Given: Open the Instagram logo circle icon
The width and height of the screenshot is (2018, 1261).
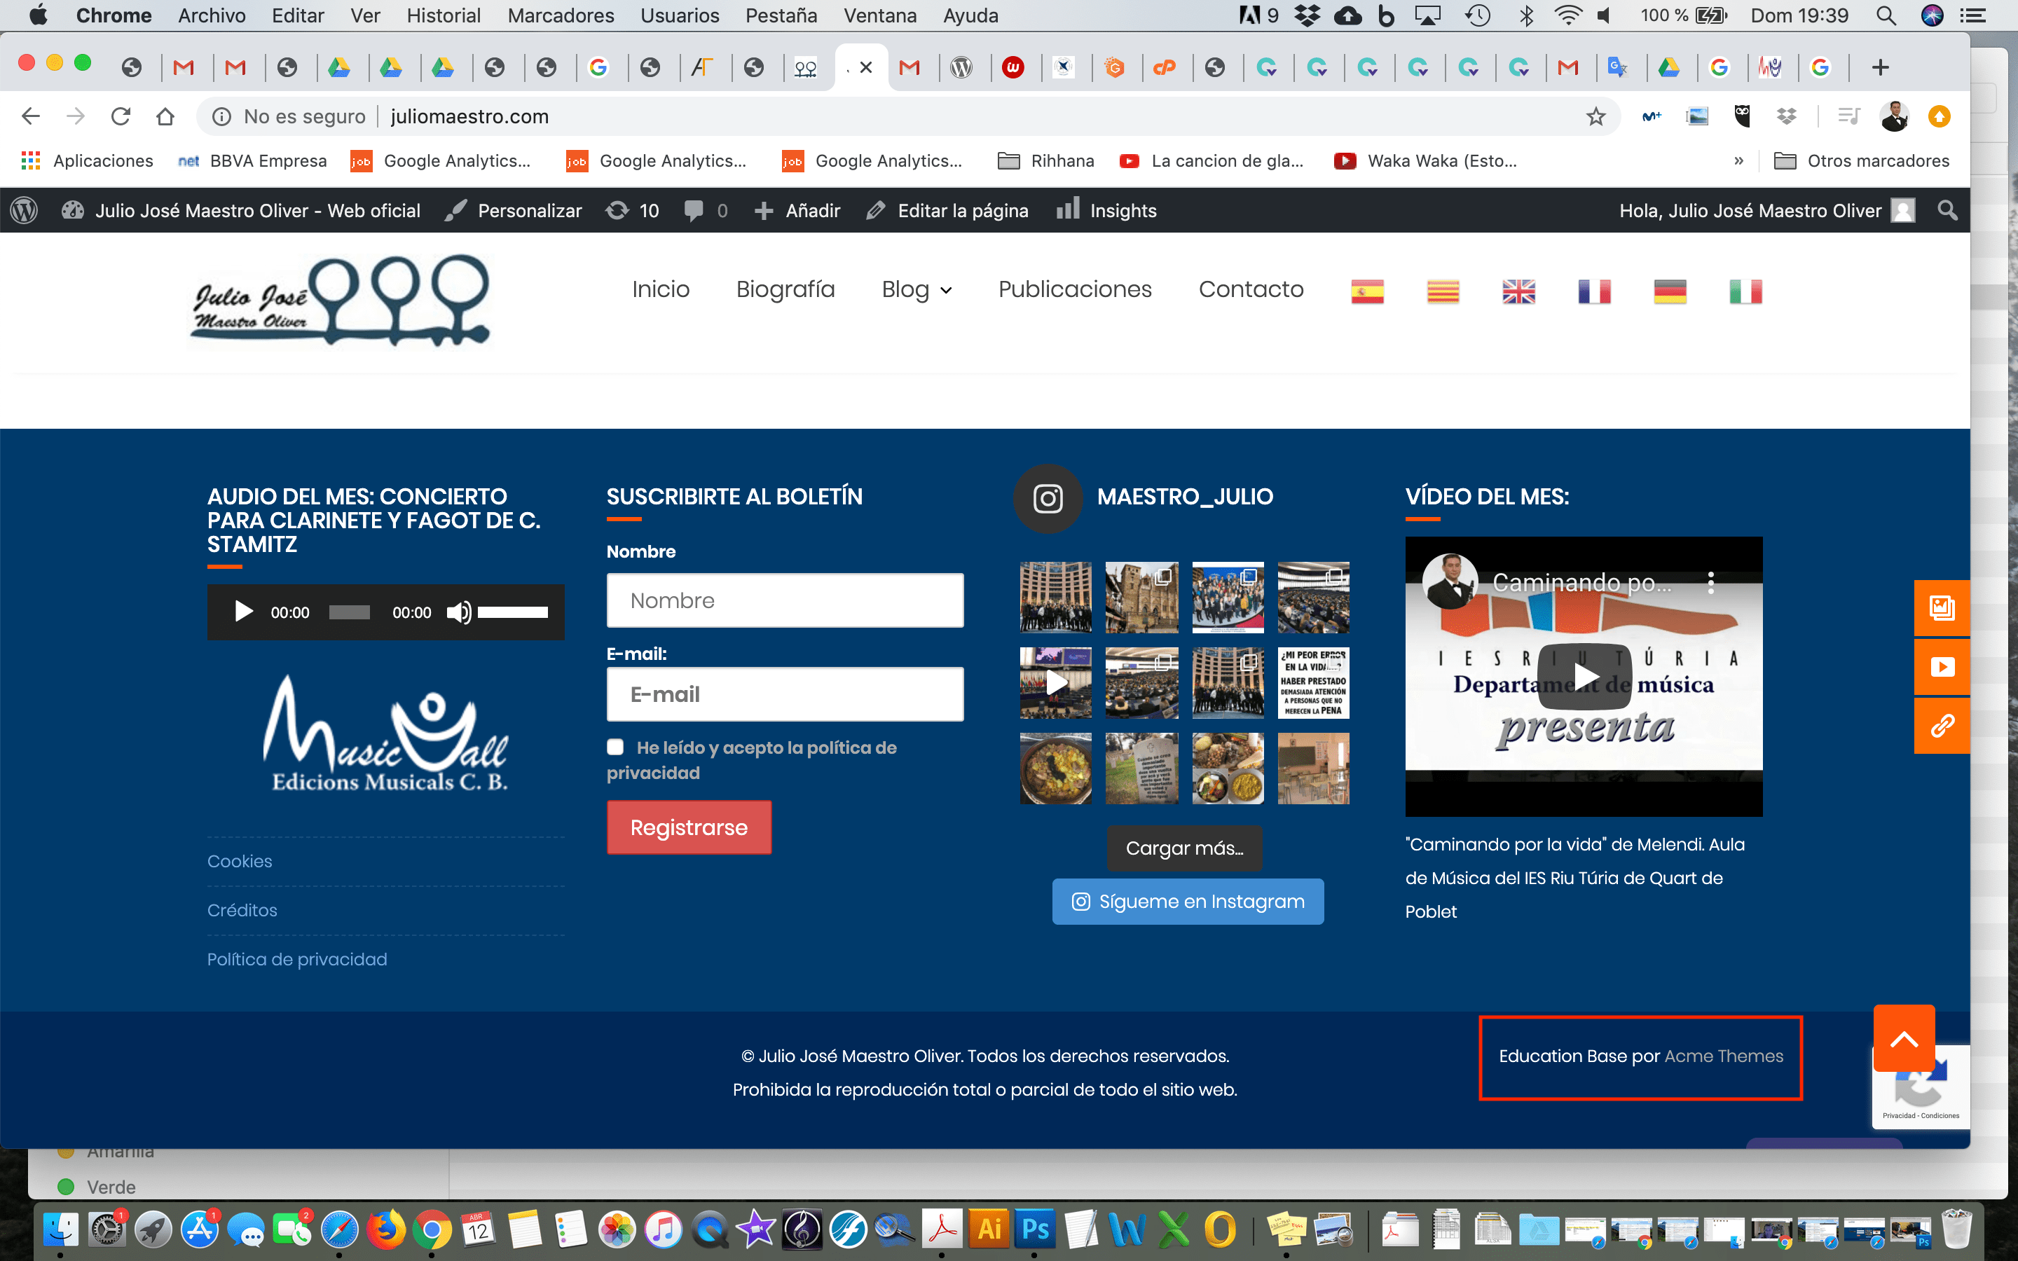Looking at the screenshot, I should [x=1048, y=498].
